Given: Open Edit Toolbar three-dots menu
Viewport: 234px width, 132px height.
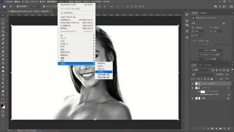Looking at the screenshot, I should (x=3, y=99).
